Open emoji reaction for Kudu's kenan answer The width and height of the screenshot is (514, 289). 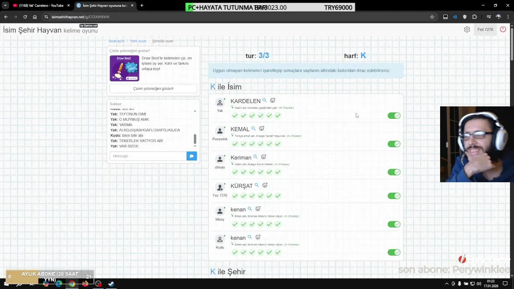coord(258,237)
